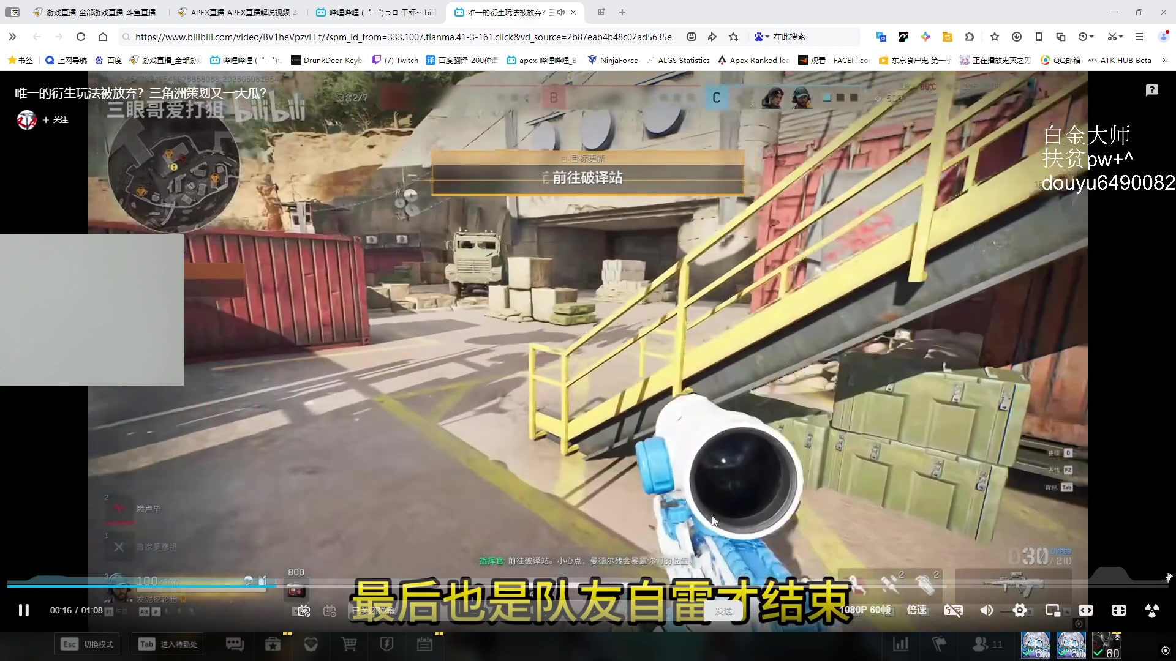Open the user account avatar
Image resolution: width=1176 pixels, height=661 pixels.
(1164, 37)
